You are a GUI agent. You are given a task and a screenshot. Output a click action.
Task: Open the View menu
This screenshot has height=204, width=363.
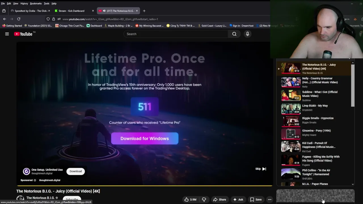pos(16,3)
